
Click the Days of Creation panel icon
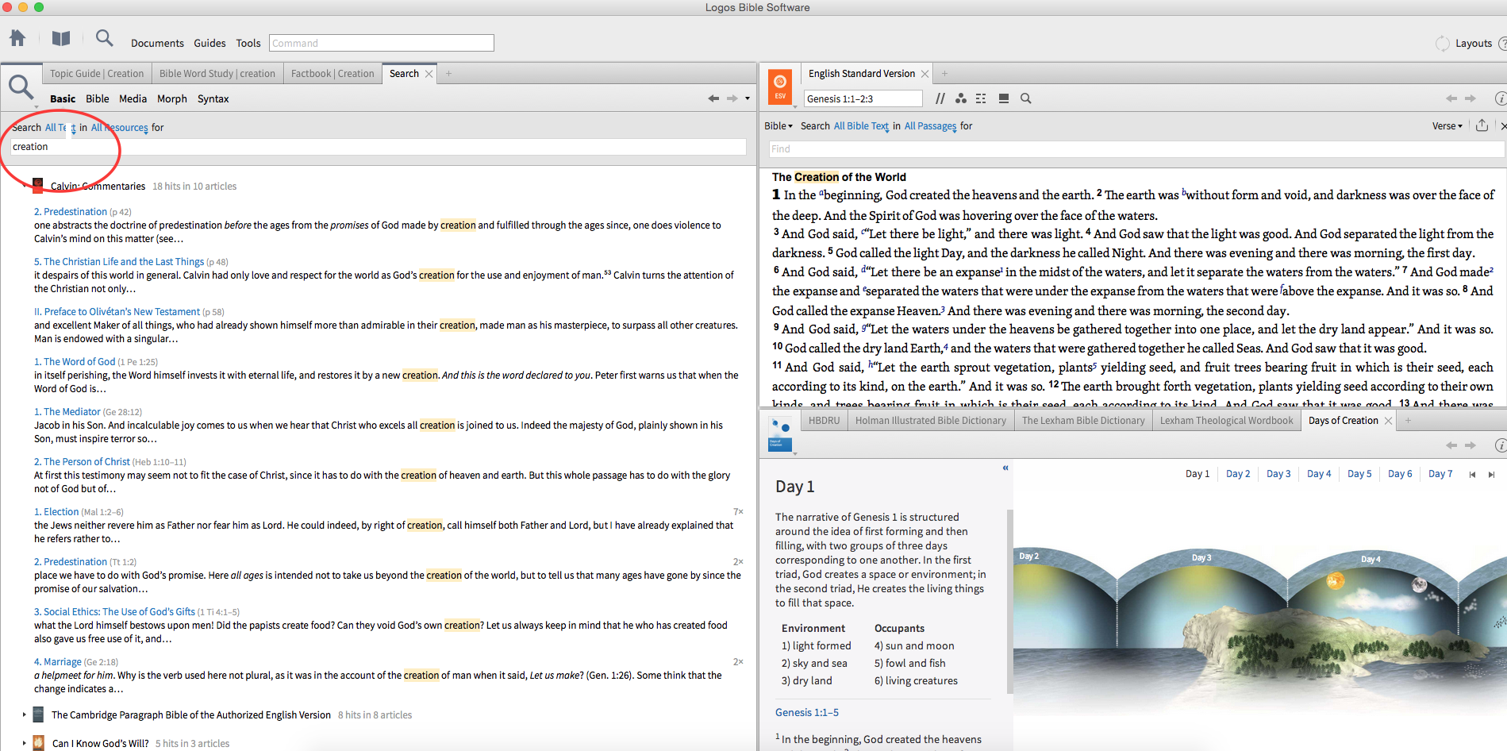[x=780, y=433]
